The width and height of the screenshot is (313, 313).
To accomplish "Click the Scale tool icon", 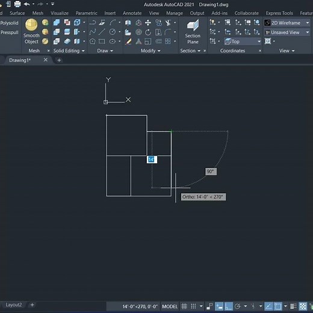I will pyautogui.click(x=148, y=42).
